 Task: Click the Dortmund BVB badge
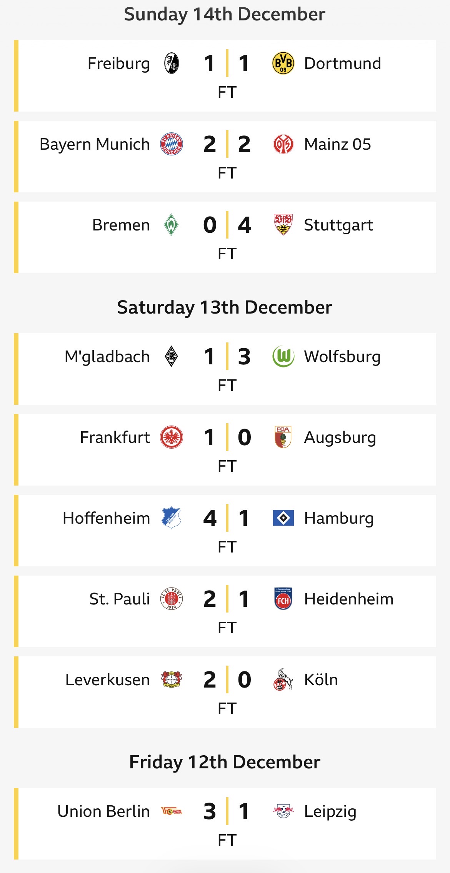(283, 63)
